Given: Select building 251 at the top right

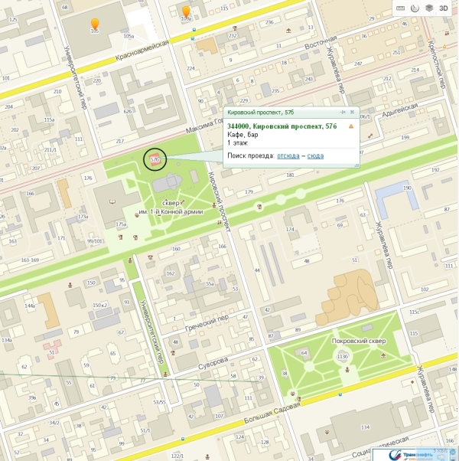Looking at the screenshot, I should click(396, 52).
